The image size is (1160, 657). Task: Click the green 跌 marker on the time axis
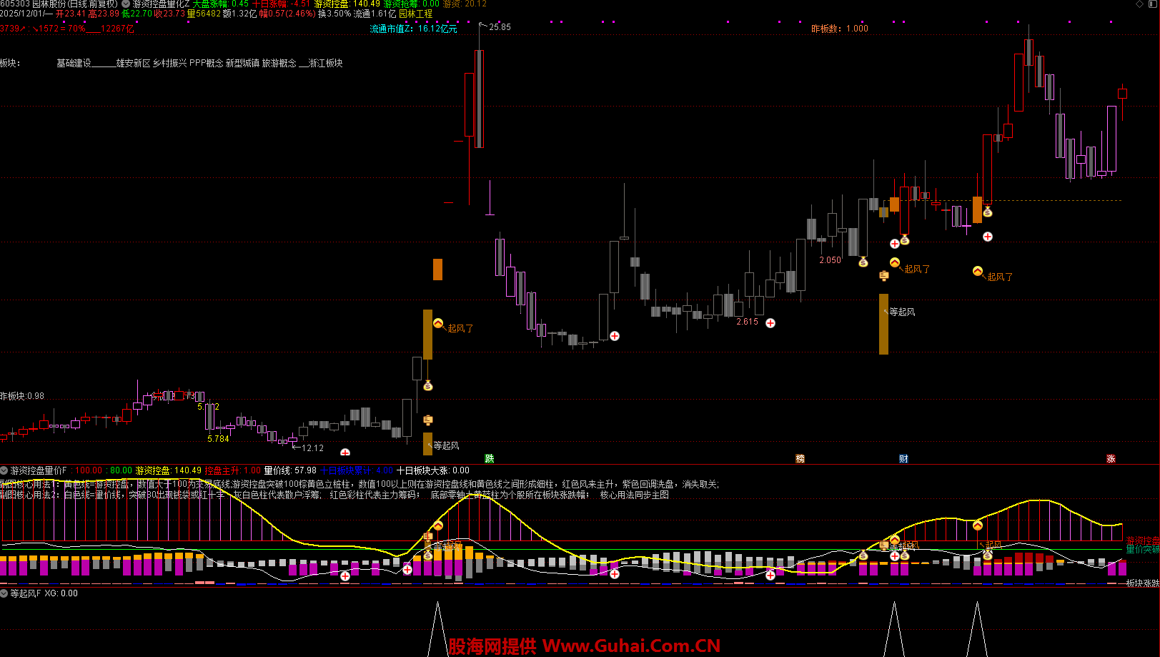pos(490,458)
